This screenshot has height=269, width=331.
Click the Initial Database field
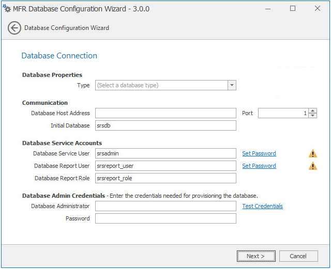[x=165, y=125]
